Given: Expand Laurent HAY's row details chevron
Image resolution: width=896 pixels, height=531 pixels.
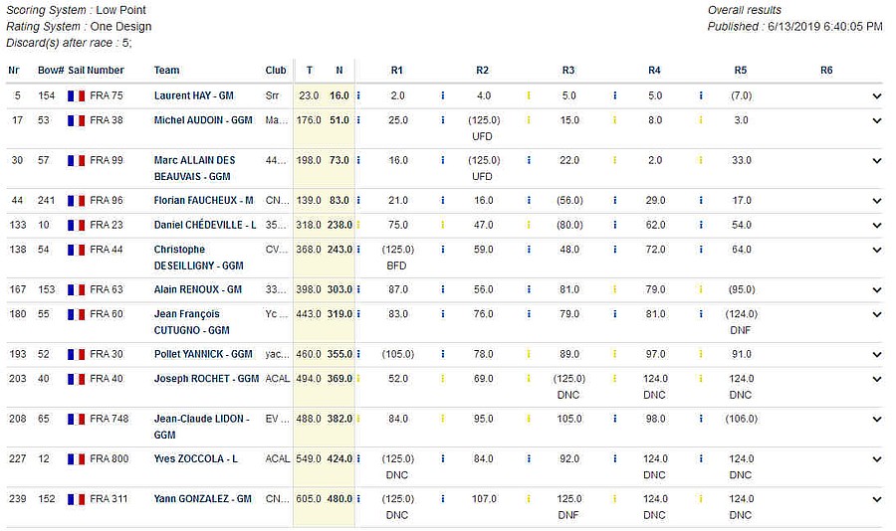Looking at the screenshot, I should (877, 96).
